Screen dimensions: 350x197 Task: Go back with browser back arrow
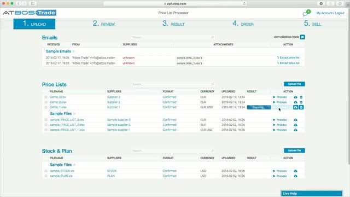coord(19,4)
